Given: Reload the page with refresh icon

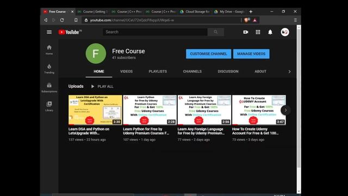Looking at the screenshot, I should click(x=62, y=20).
